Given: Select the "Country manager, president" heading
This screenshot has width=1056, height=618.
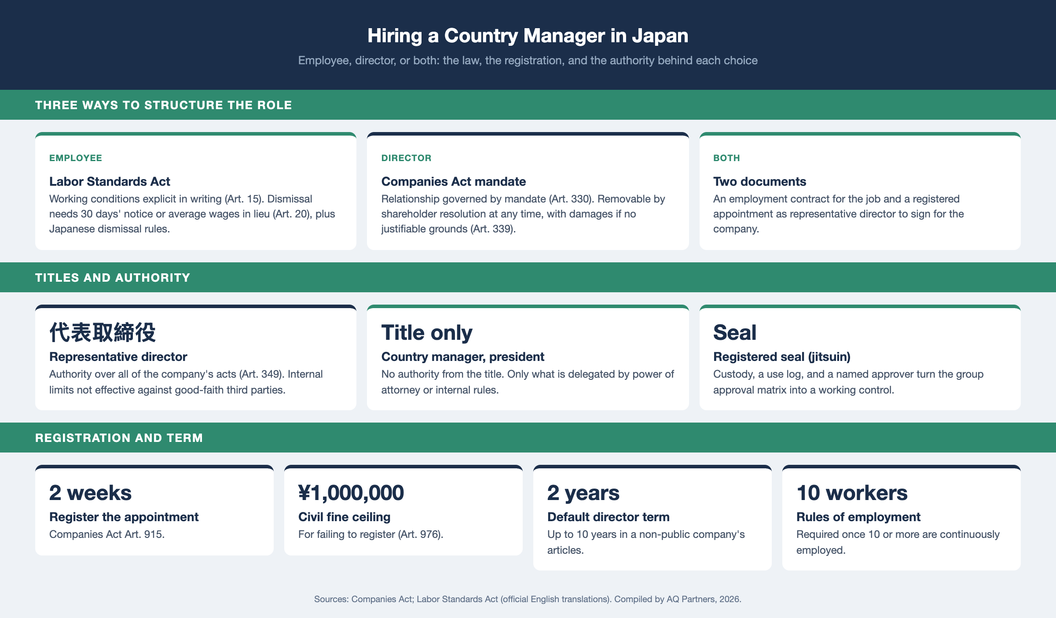Looking at the screenshot, I should coord(462,357).
